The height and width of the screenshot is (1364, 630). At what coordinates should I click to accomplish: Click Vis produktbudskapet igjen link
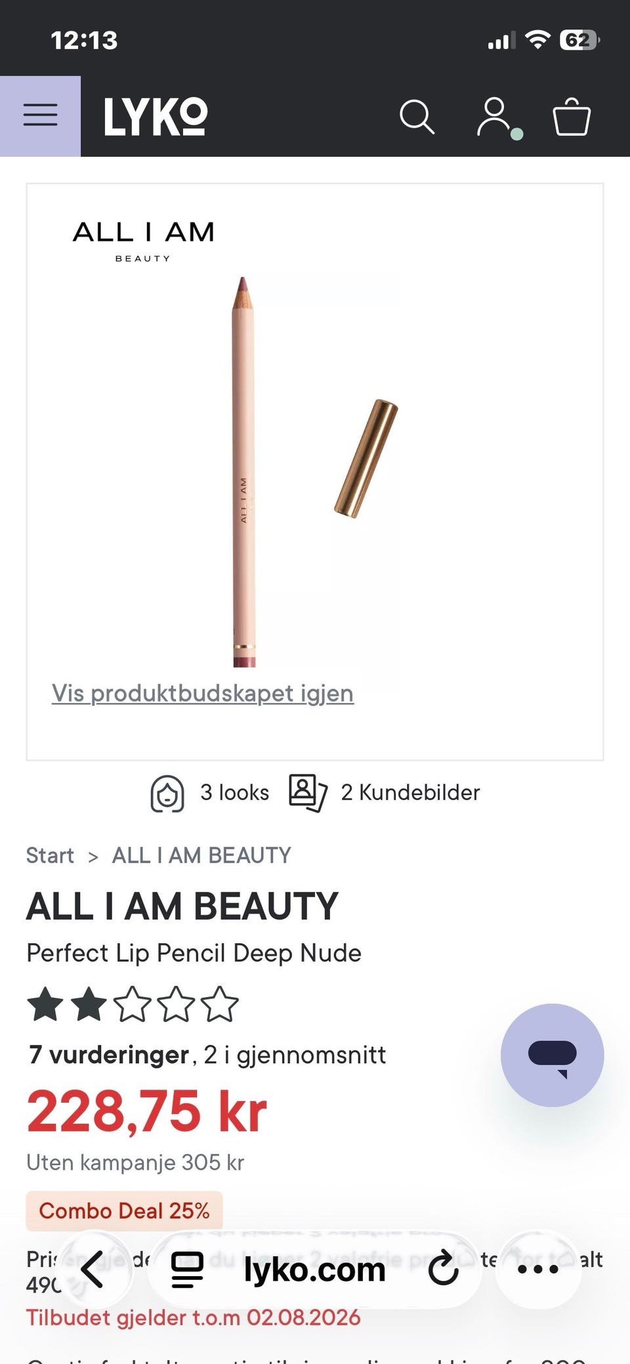[x=203, y=693]
